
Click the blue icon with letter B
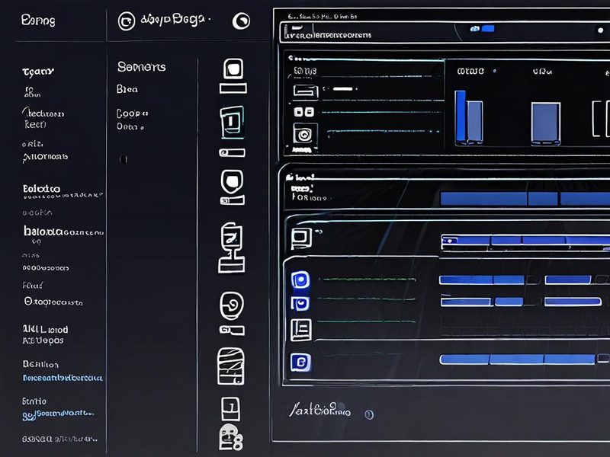pos(300,363)
